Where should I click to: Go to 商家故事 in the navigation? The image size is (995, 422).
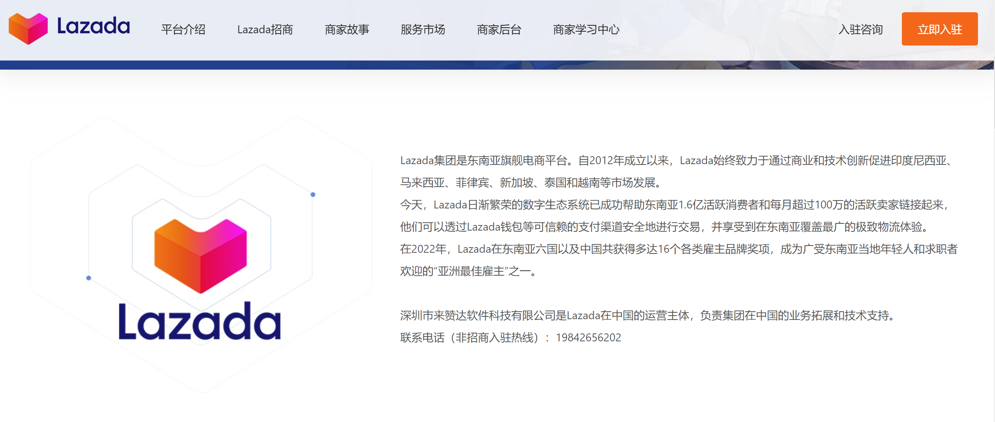[x=347, y=30]
